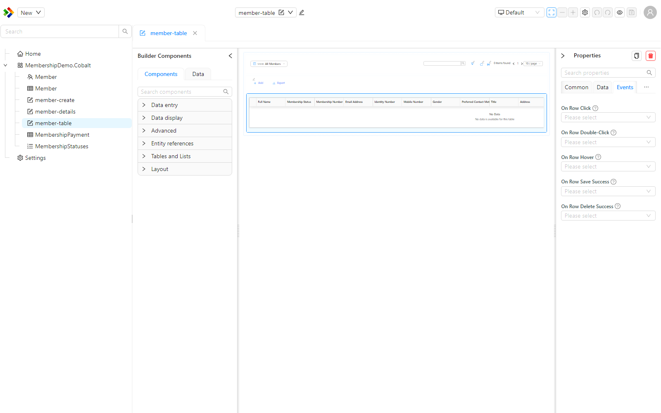Image resolution: width=661 pixels, height=413 pixels.
Task: Select the Events properties tab
Action: click(625, 87)
